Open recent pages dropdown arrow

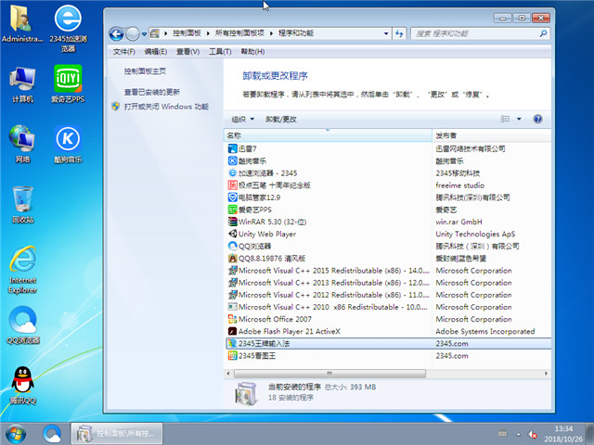point(144,34)
